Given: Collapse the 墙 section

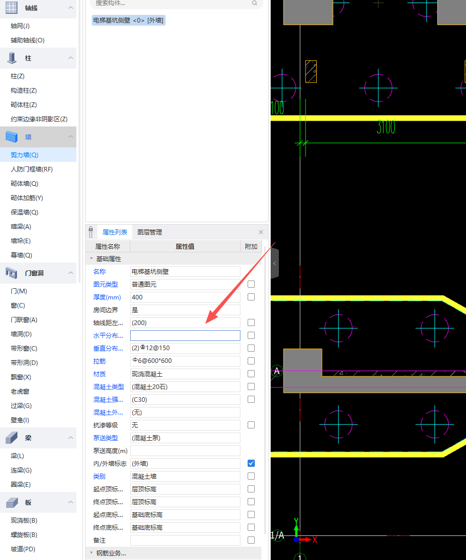Looking at the screenshot, I should pyautogui.click(x=71, y=137).
